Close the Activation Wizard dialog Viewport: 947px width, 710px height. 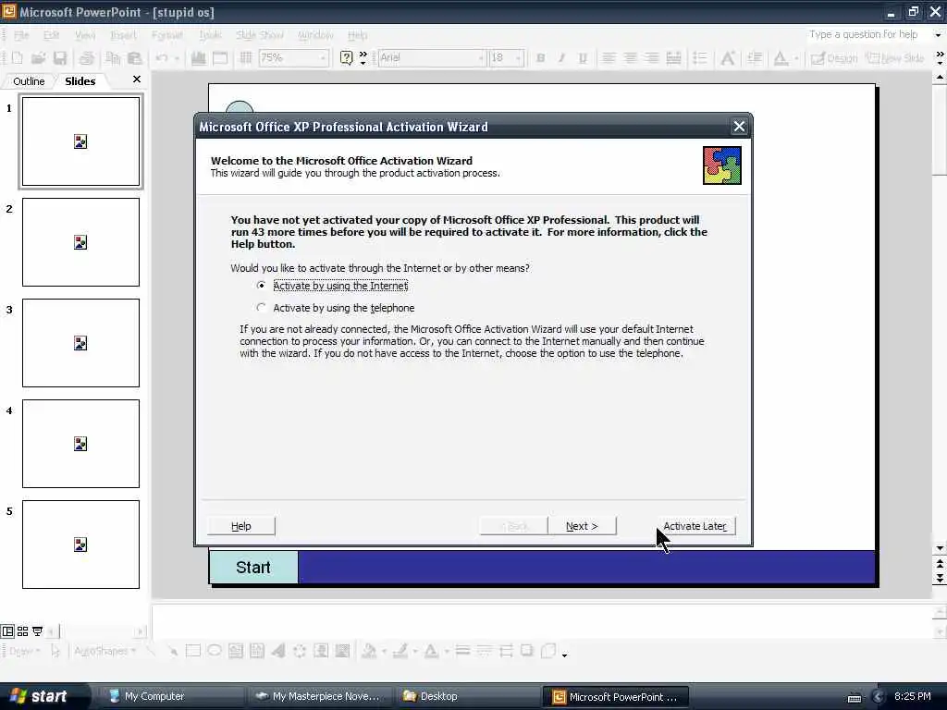pyautogui.click(x=739, y=126)
